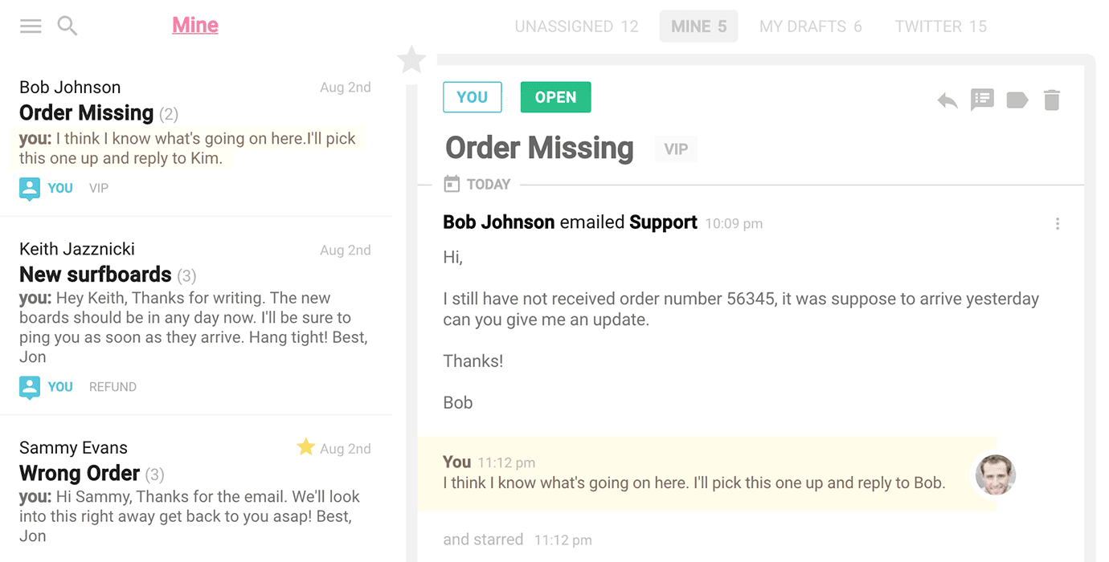Switch to the TWITTER tab
The width and height of the screenshot is (1109, 562).
click(940, 26)
